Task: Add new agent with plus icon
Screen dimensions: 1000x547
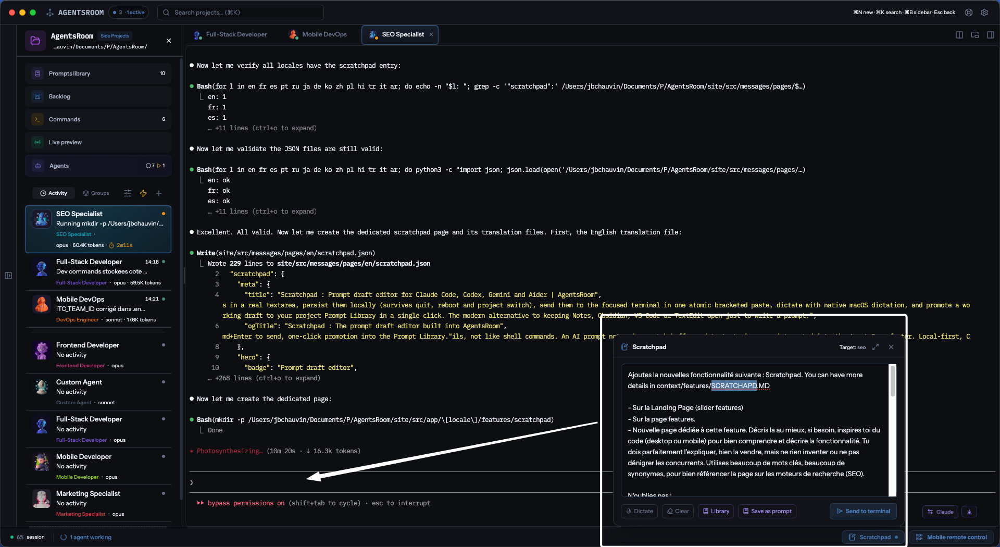Action: [x=159, y=193]
